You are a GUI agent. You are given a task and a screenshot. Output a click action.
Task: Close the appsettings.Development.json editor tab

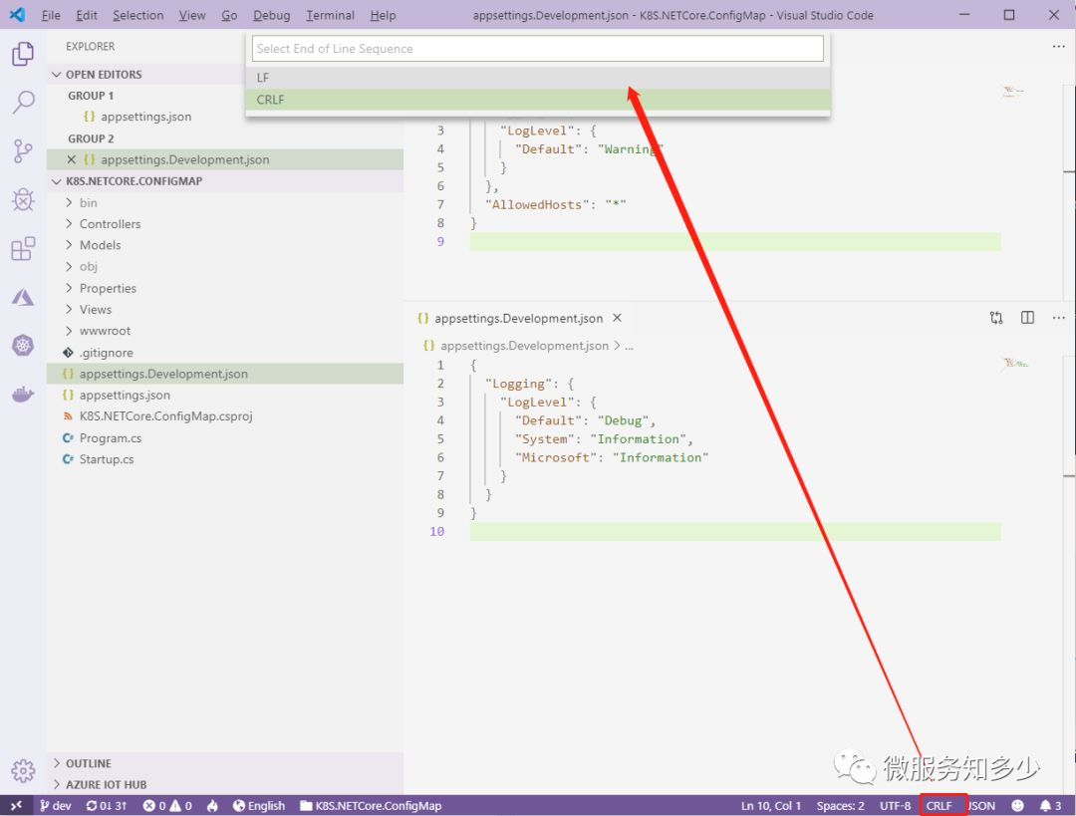coord(617,318)
